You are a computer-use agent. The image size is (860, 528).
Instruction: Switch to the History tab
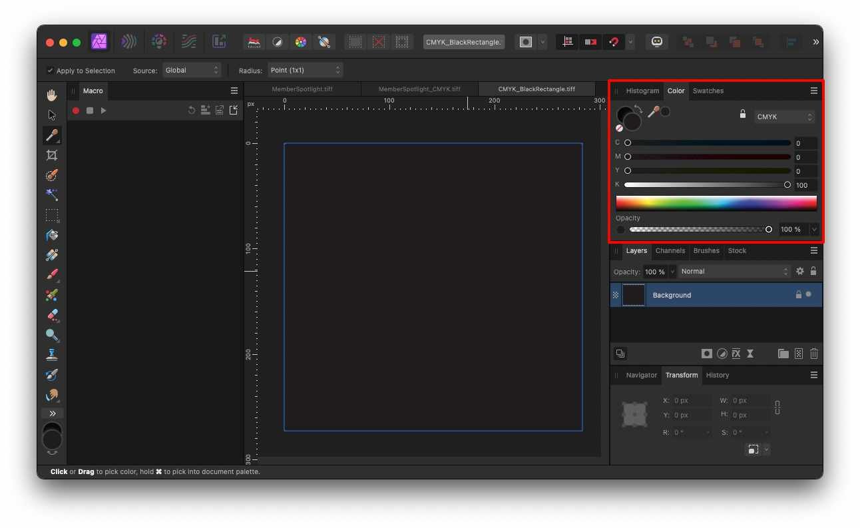click(x=718, y=376)
